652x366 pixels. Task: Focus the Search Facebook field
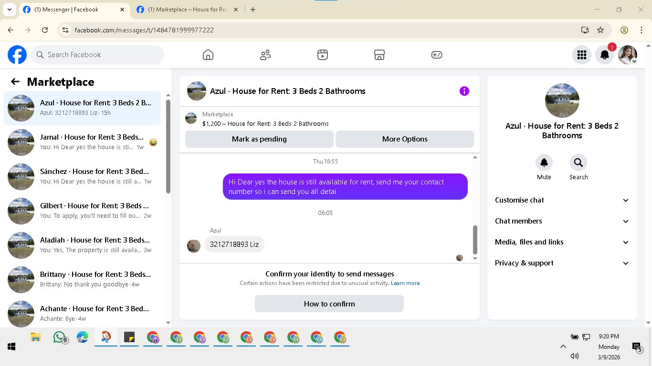[97, 55]
